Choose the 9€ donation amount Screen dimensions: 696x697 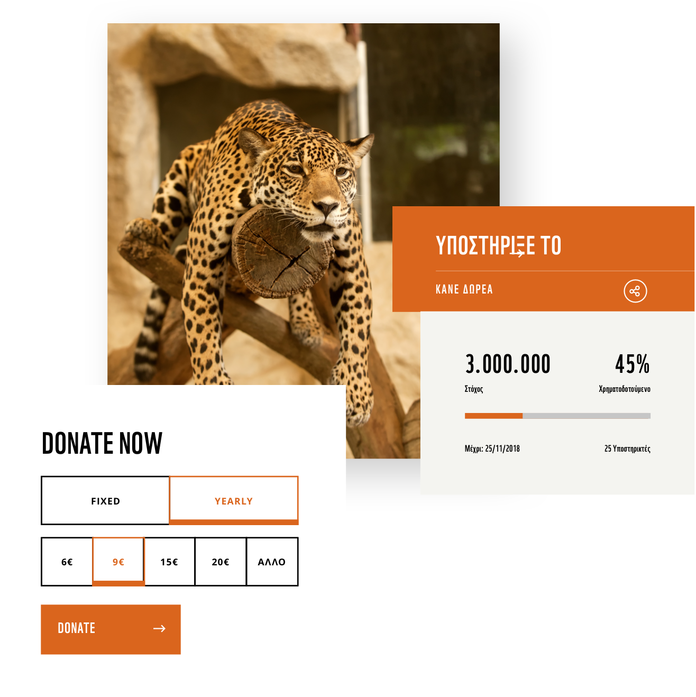coord(118,562)
